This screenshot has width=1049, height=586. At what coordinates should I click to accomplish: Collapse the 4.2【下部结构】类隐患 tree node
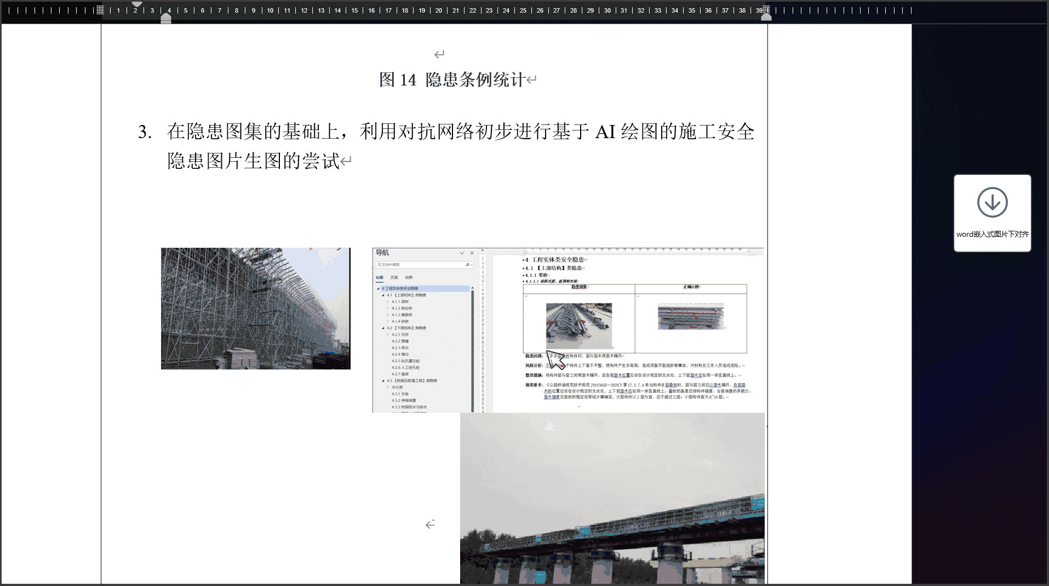point(383,328)
